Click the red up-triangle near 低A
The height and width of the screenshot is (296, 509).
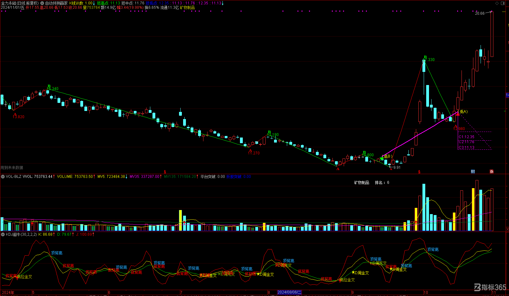(458, 114)
